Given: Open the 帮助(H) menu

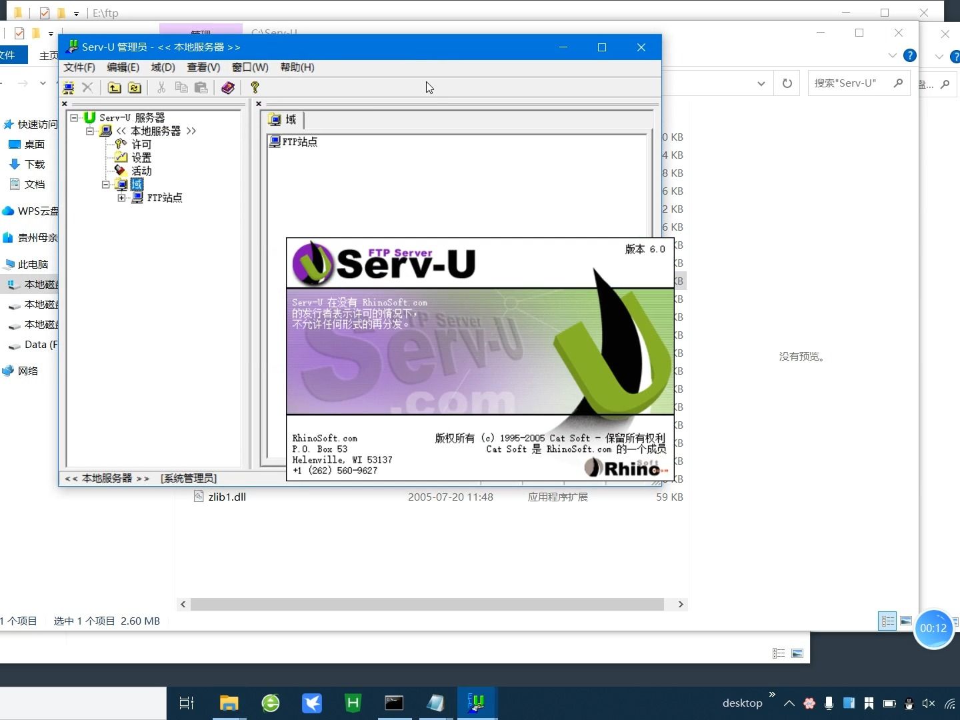Looking at the screenshot, I should click(x=297, y=67).
